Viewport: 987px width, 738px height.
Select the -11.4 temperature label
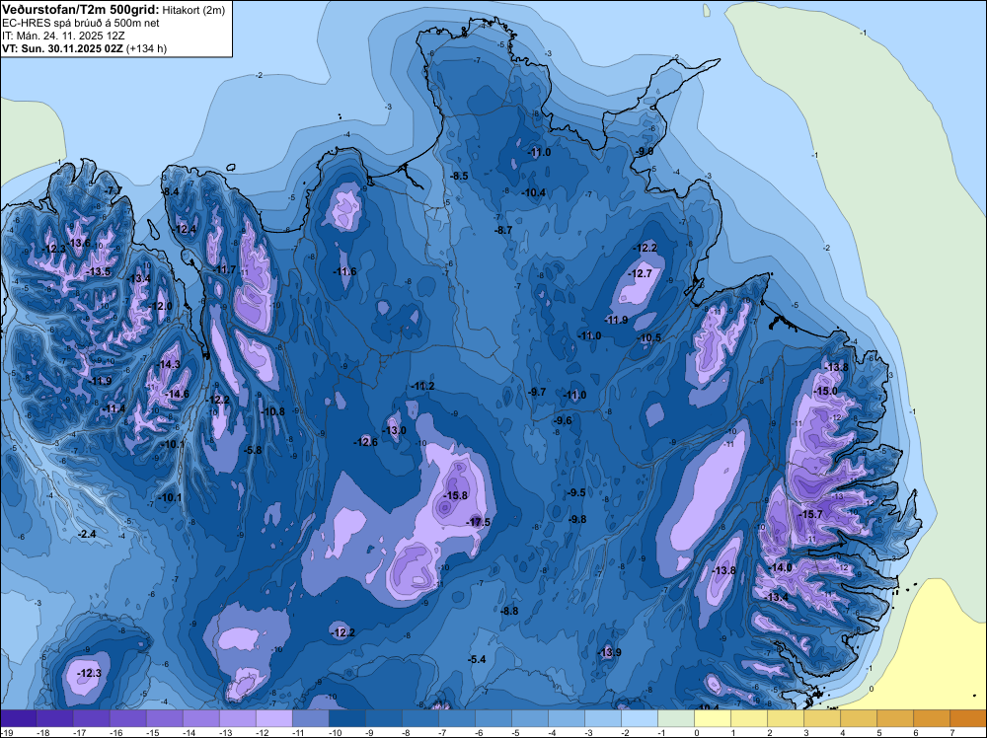114,408
